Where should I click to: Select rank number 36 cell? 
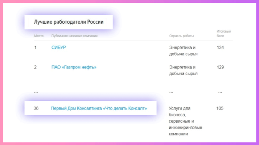[x=36, y=108]
